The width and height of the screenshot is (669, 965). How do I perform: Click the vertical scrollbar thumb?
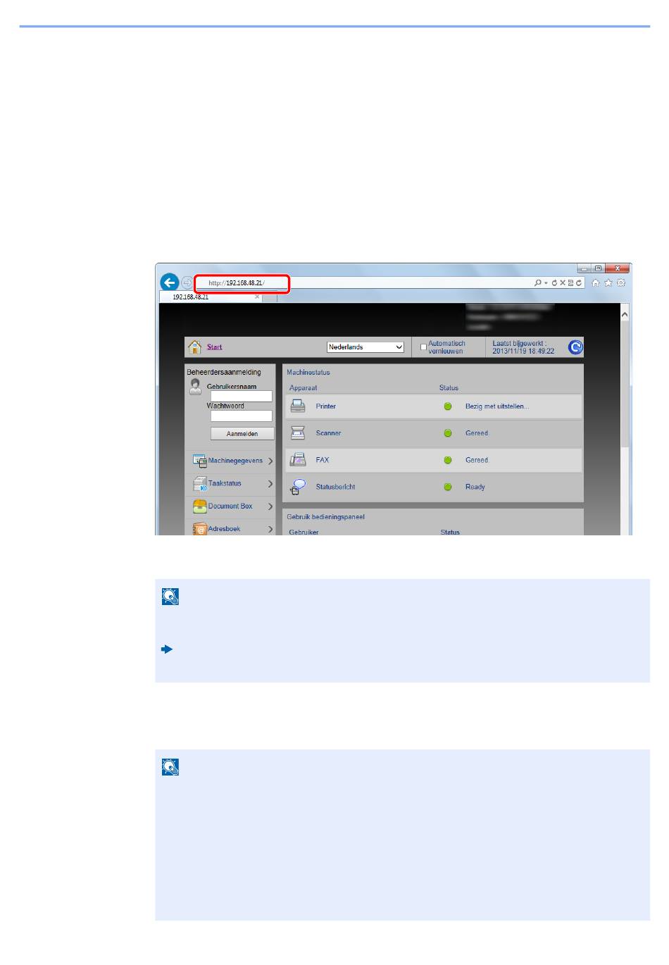tap(625, 385)
